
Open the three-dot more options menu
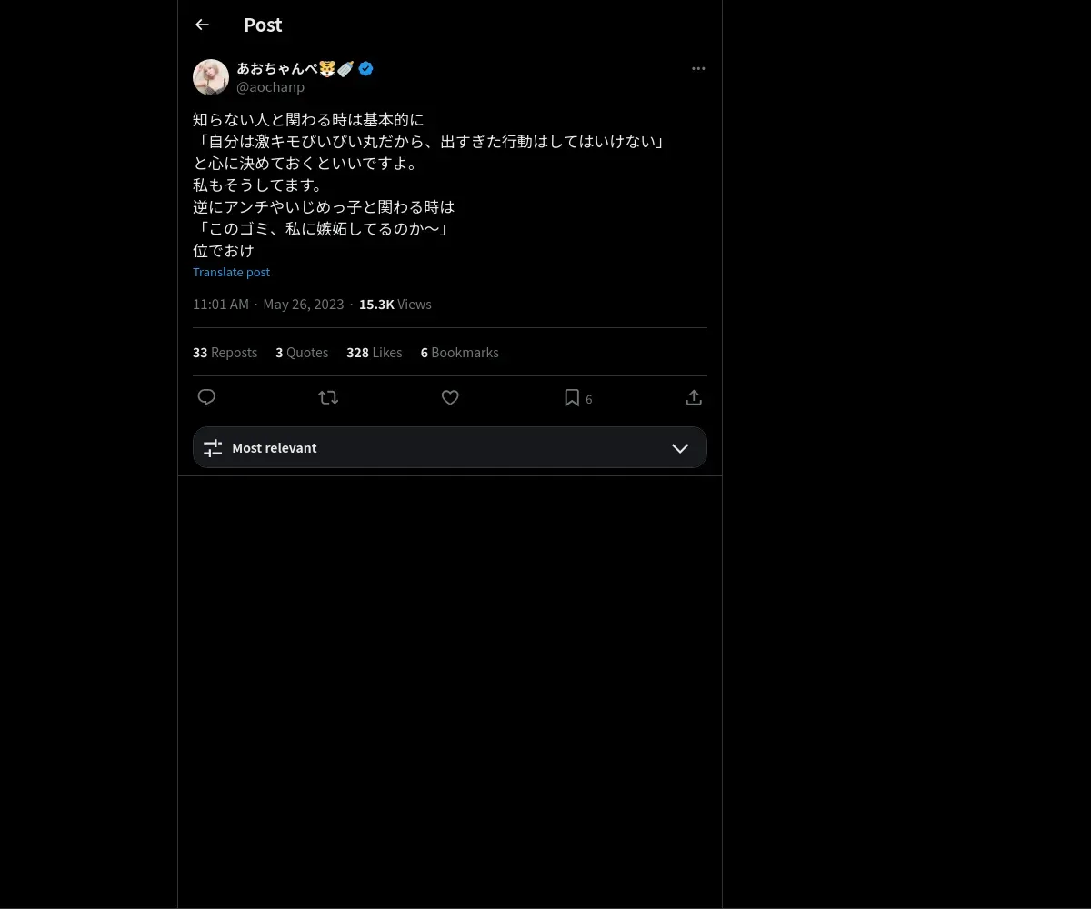coord(698,68)
